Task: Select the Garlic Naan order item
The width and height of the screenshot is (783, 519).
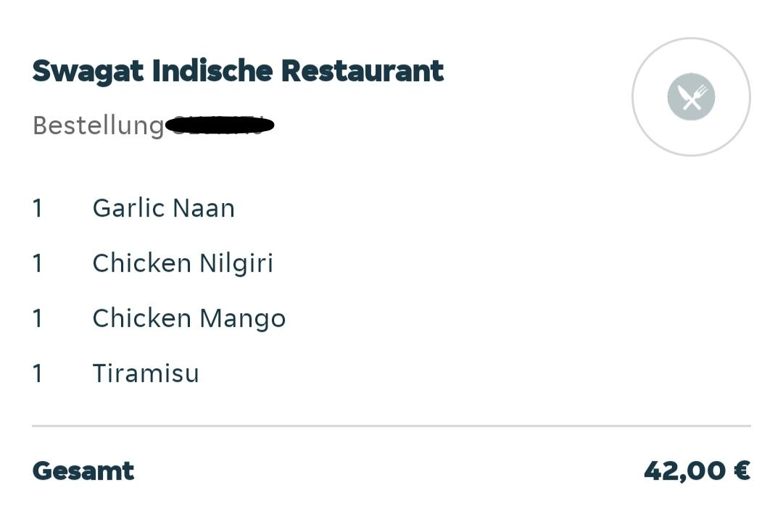Action: pyautogui.click(x=163, y=208)
